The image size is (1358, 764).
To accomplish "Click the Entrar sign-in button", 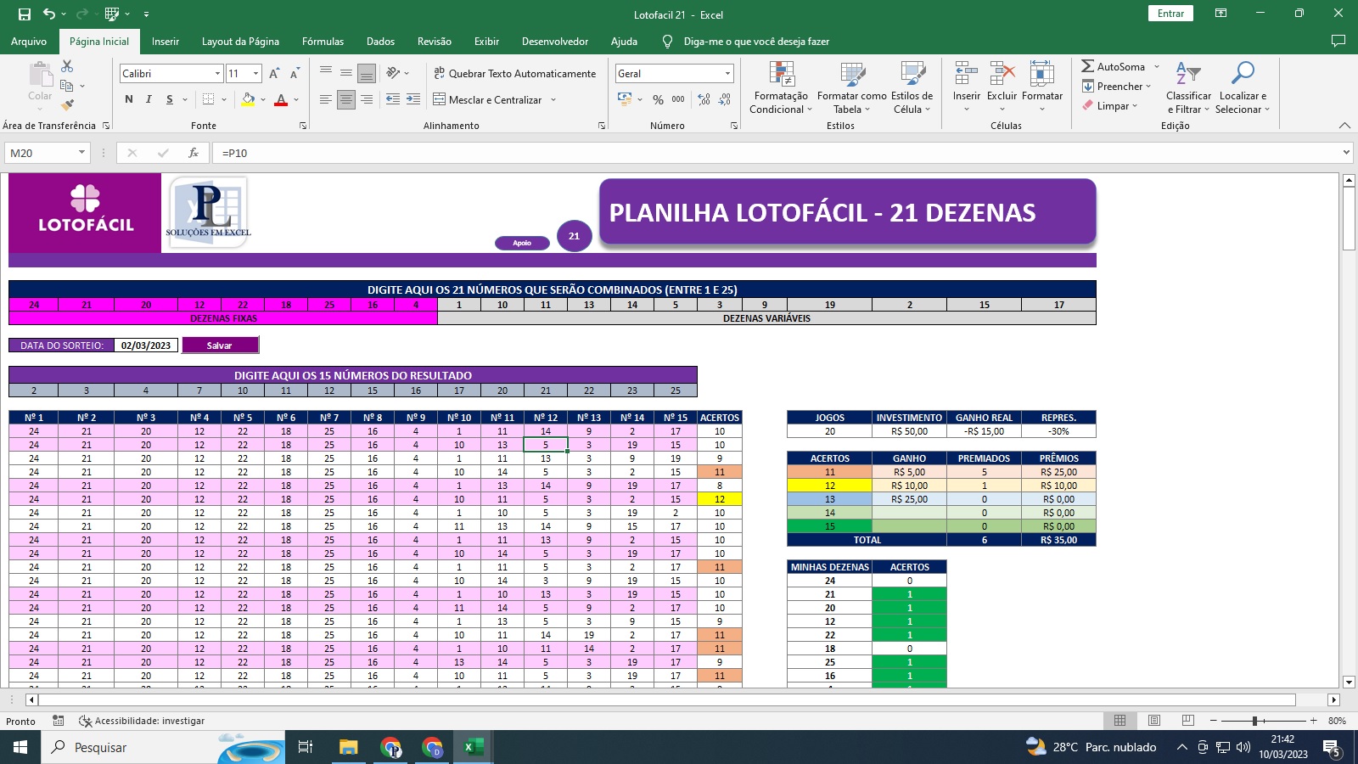I will (x=1170, y=14).
